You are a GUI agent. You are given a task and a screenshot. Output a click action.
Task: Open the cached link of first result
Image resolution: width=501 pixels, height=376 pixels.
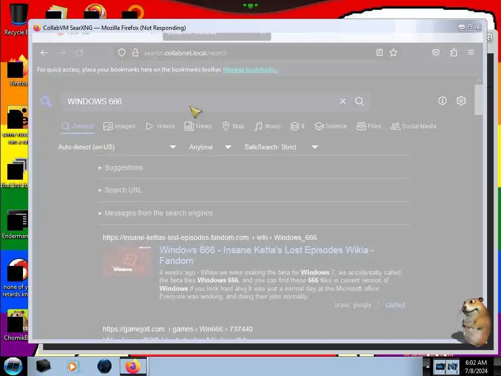click(395, 305)
